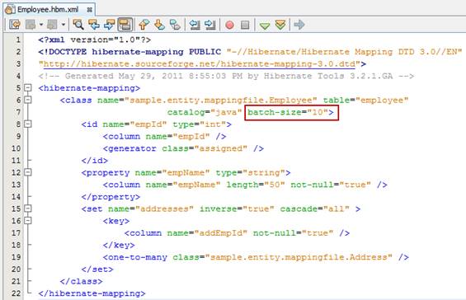Collapse the key element fold on line 16
The height and width of the screenshot is (300, 466).
28,220
